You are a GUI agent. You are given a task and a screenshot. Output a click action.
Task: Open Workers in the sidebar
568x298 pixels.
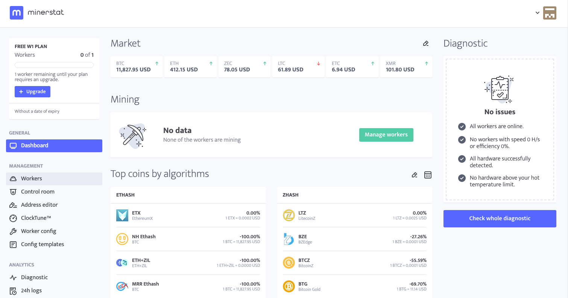tap(54, 179)
